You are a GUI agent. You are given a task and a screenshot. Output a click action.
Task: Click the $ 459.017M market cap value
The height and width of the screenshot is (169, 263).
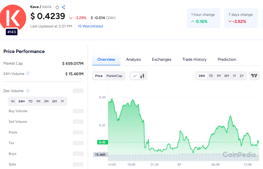(x=73, y=64)
